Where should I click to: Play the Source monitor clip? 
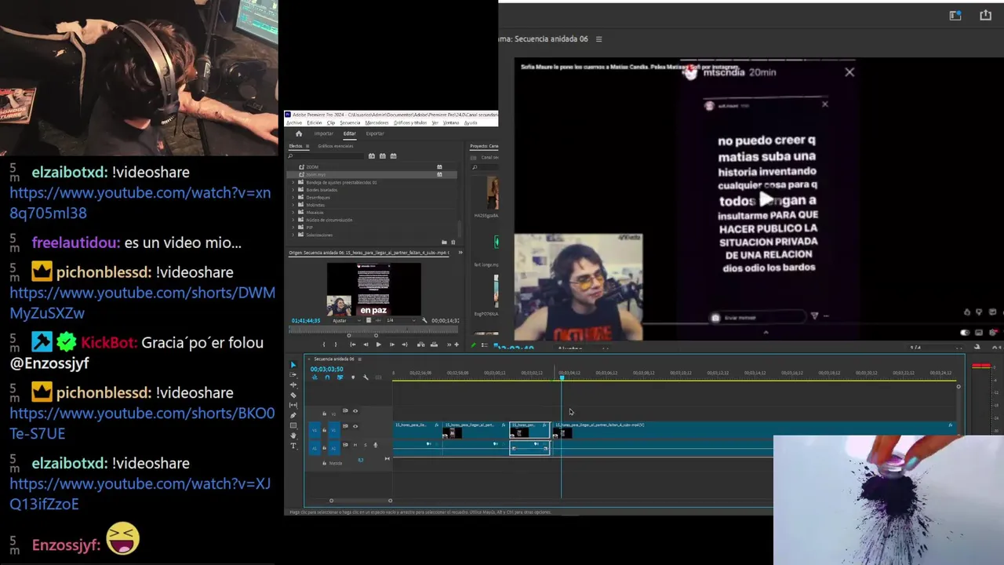(x=378, y=344)
